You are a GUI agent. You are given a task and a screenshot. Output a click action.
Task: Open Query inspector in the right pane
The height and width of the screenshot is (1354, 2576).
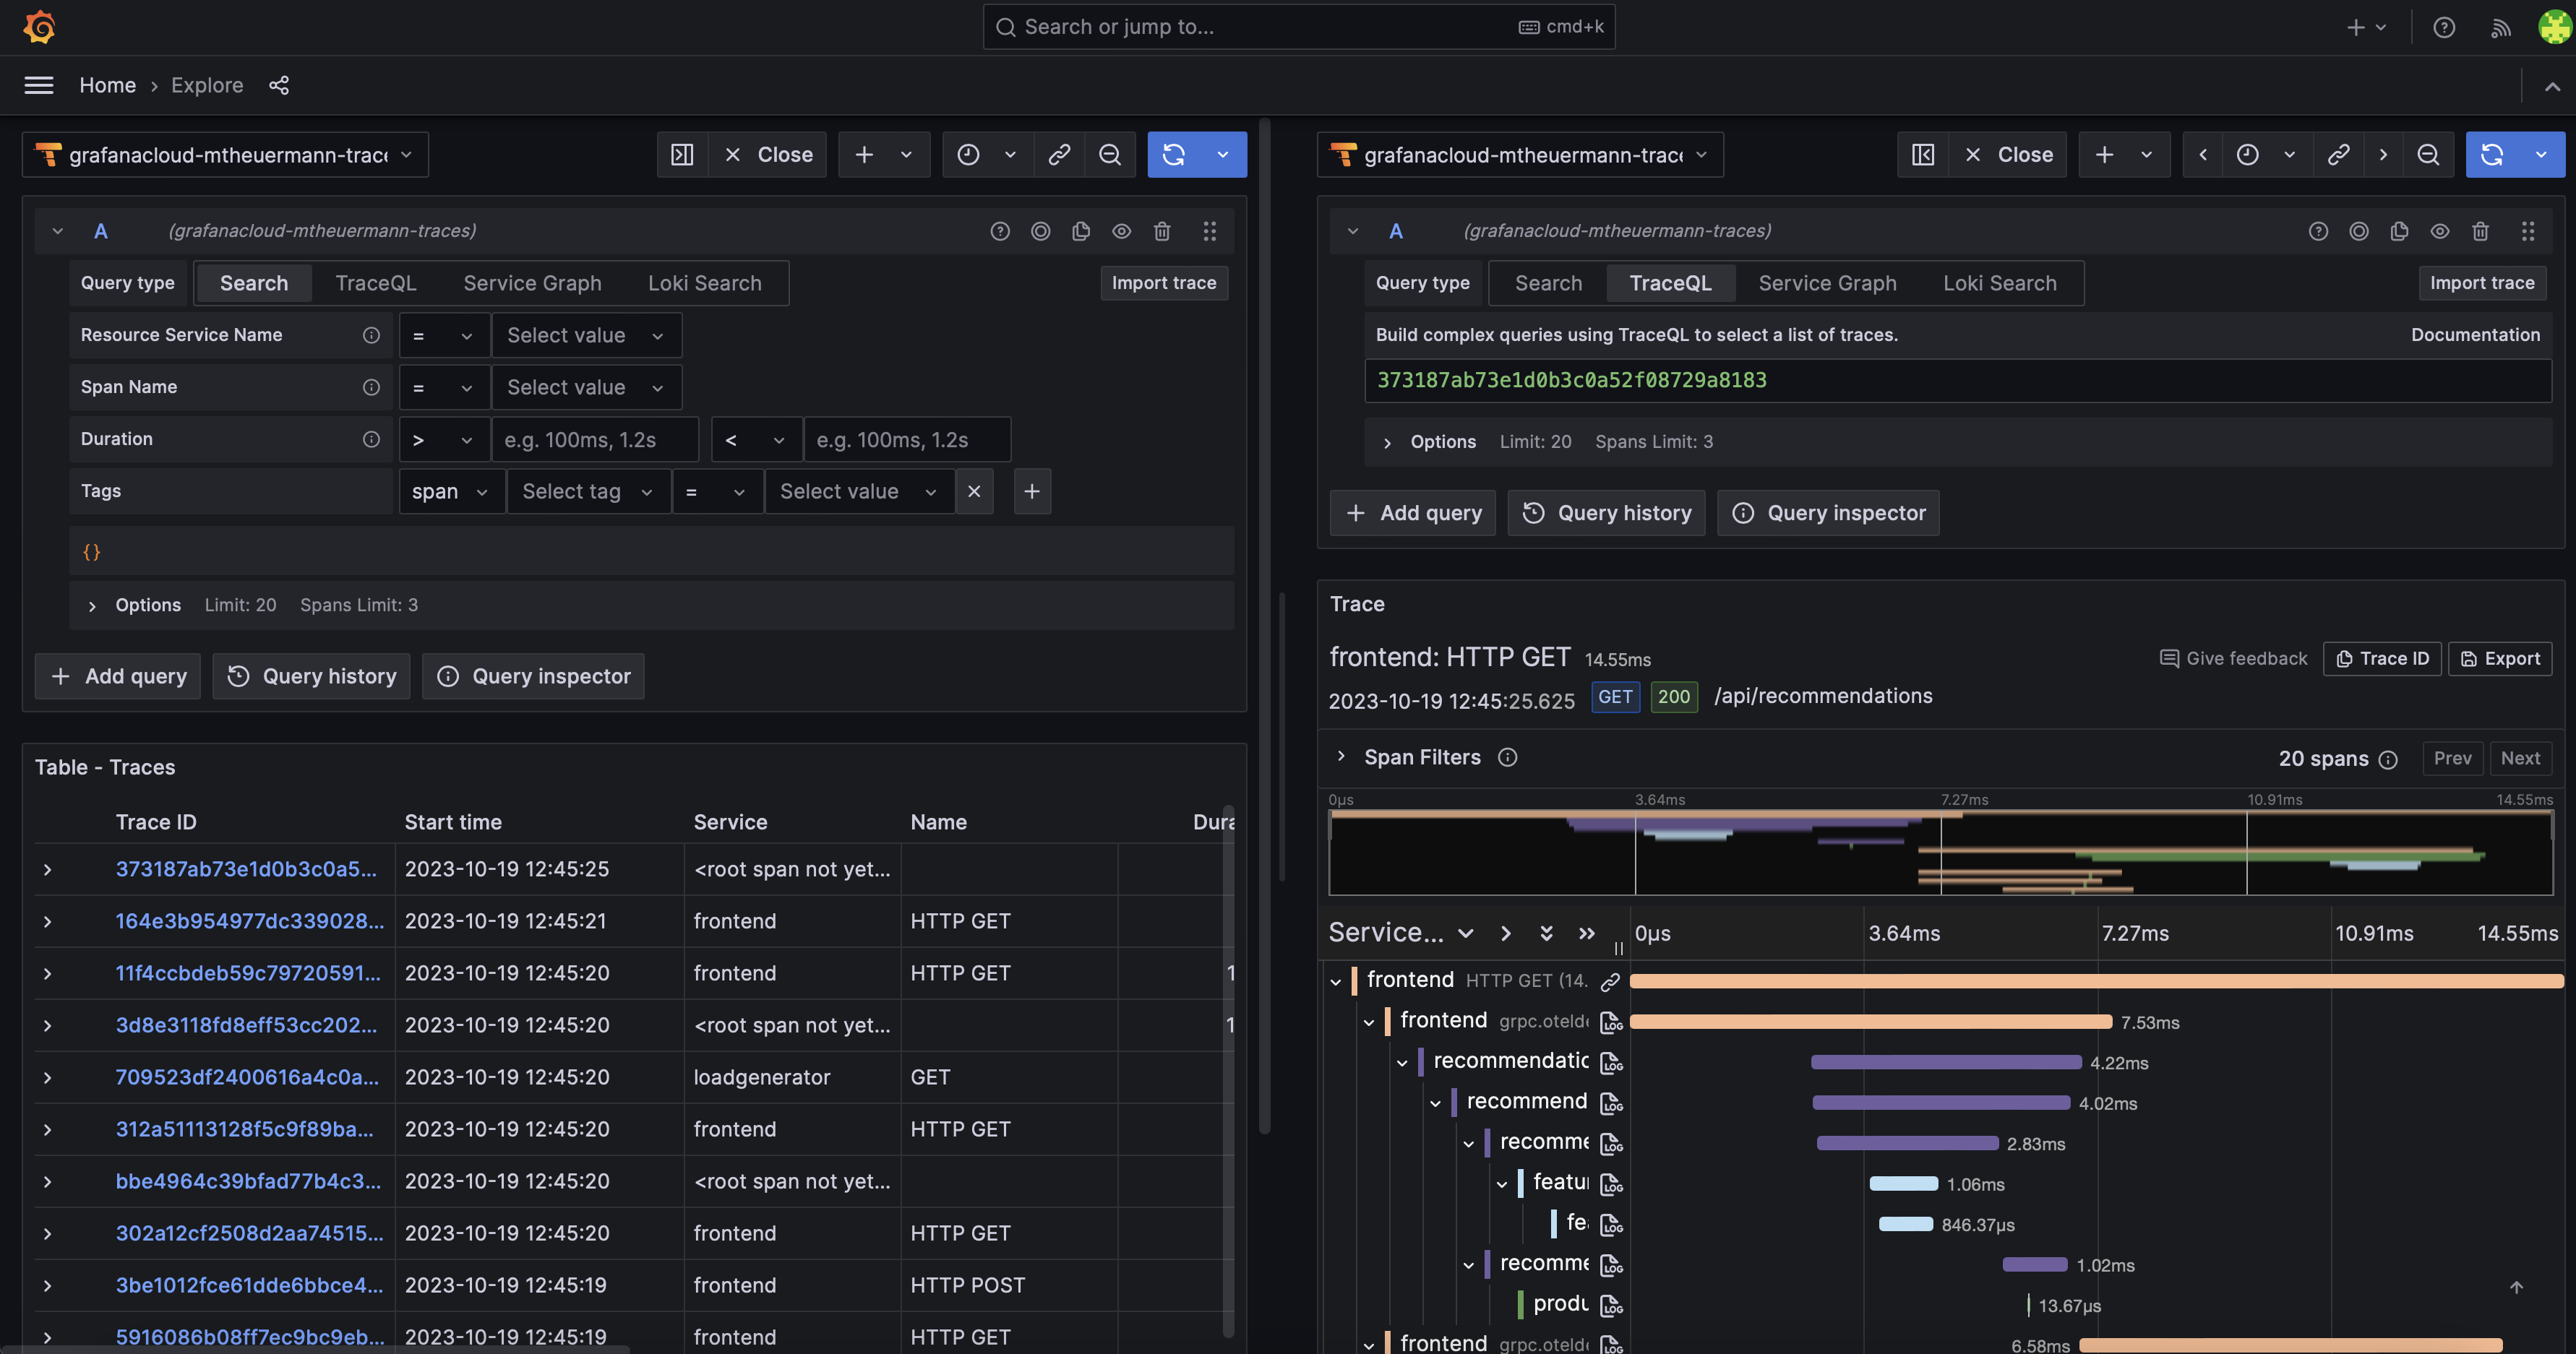click(1828, 513)
